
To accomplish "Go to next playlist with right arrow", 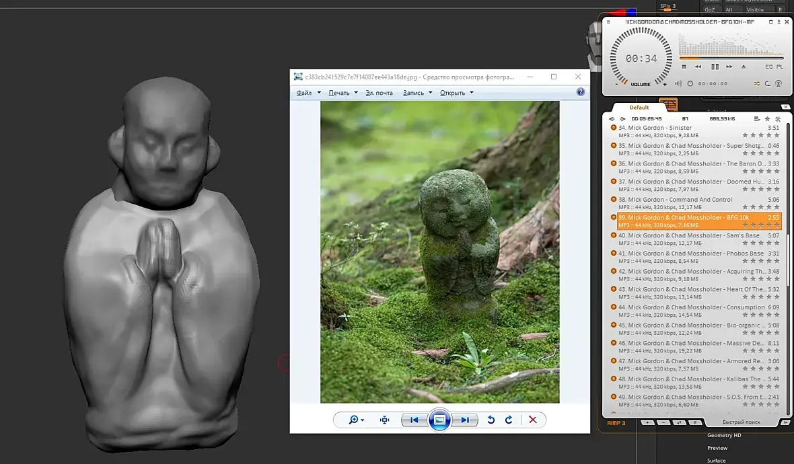I will pos(622,119).
